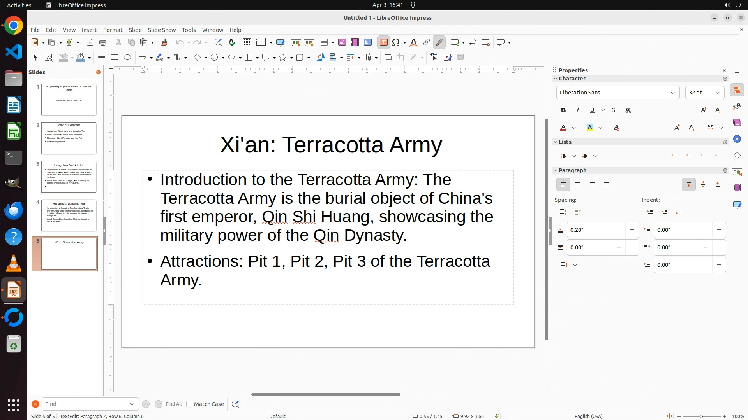The image size is (748, 420).
Task: Click the font color swatch icon
Action: [x=563, y=128]
